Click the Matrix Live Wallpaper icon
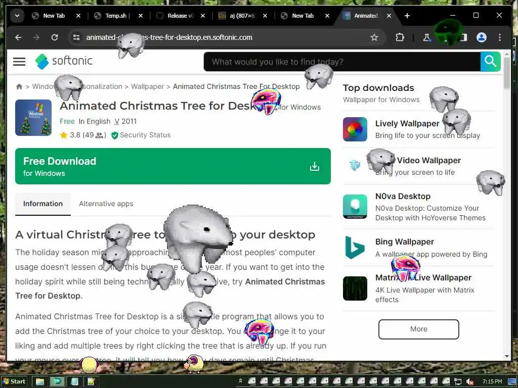This screenshot has width=518, height=388. point(355,288)
